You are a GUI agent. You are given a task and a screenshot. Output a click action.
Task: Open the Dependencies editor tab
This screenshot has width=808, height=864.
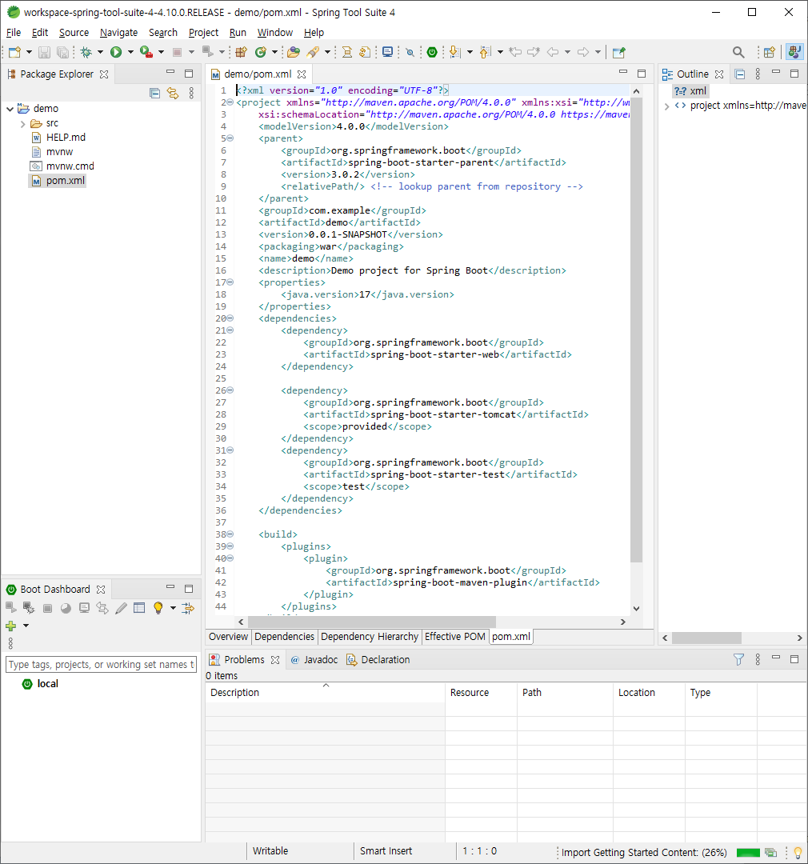pyautogui.click(x=284, y=637)
